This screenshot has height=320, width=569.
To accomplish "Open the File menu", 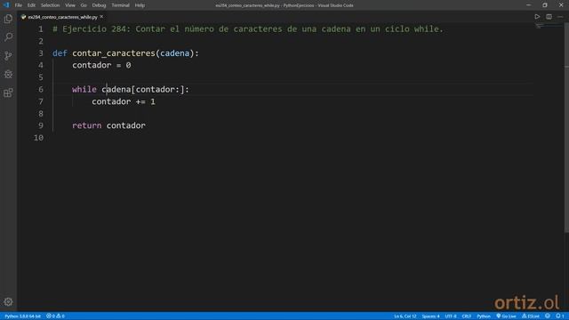I will (18, 5).
